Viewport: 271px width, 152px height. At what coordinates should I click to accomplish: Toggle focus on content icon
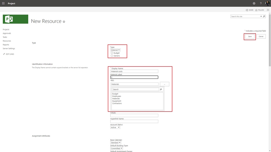268,10
